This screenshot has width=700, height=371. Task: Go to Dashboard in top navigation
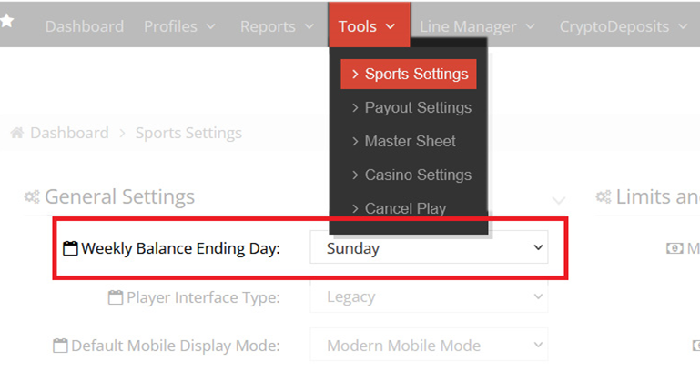(x=84, y=26)
